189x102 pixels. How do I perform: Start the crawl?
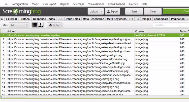134,11
